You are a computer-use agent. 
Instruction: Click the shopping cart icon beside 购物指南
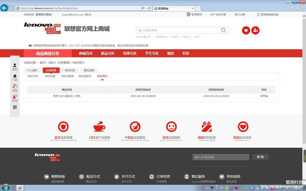tap(46, 177)
